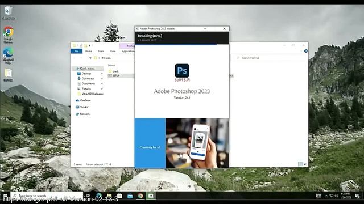Click New Folder icon in Explorer quick access toolbar

86,45
